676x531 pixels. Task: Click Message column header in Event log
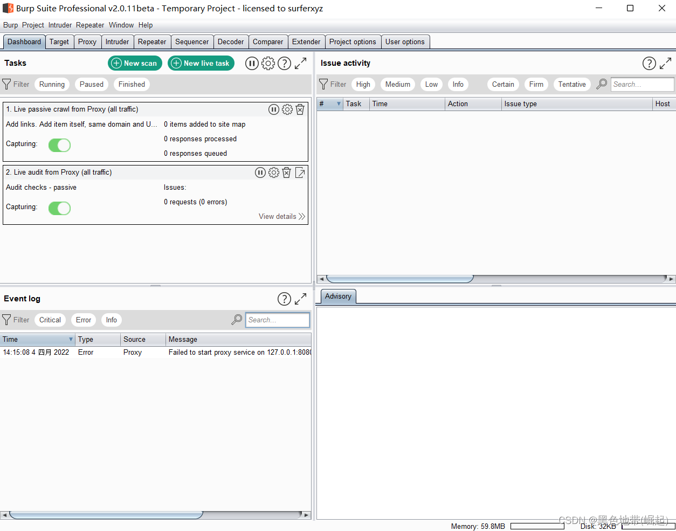pyautogui.click(x=238, y=340)
